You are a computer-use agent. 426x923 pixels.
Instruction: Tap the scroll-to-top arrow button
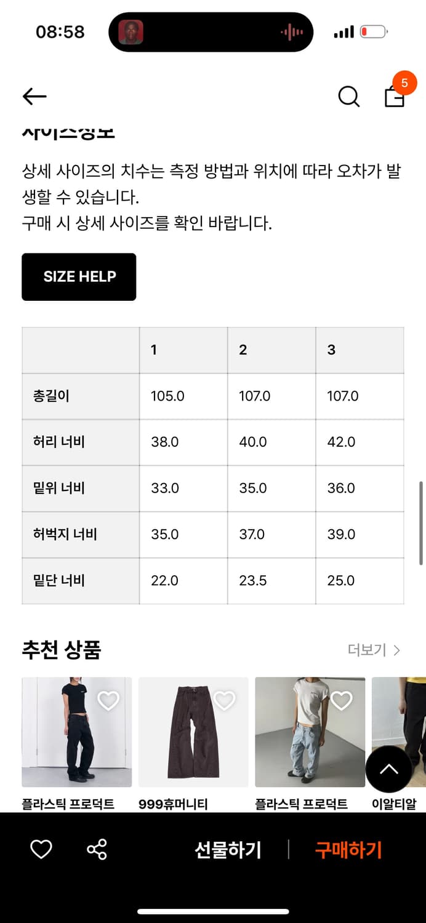point(390,770)
